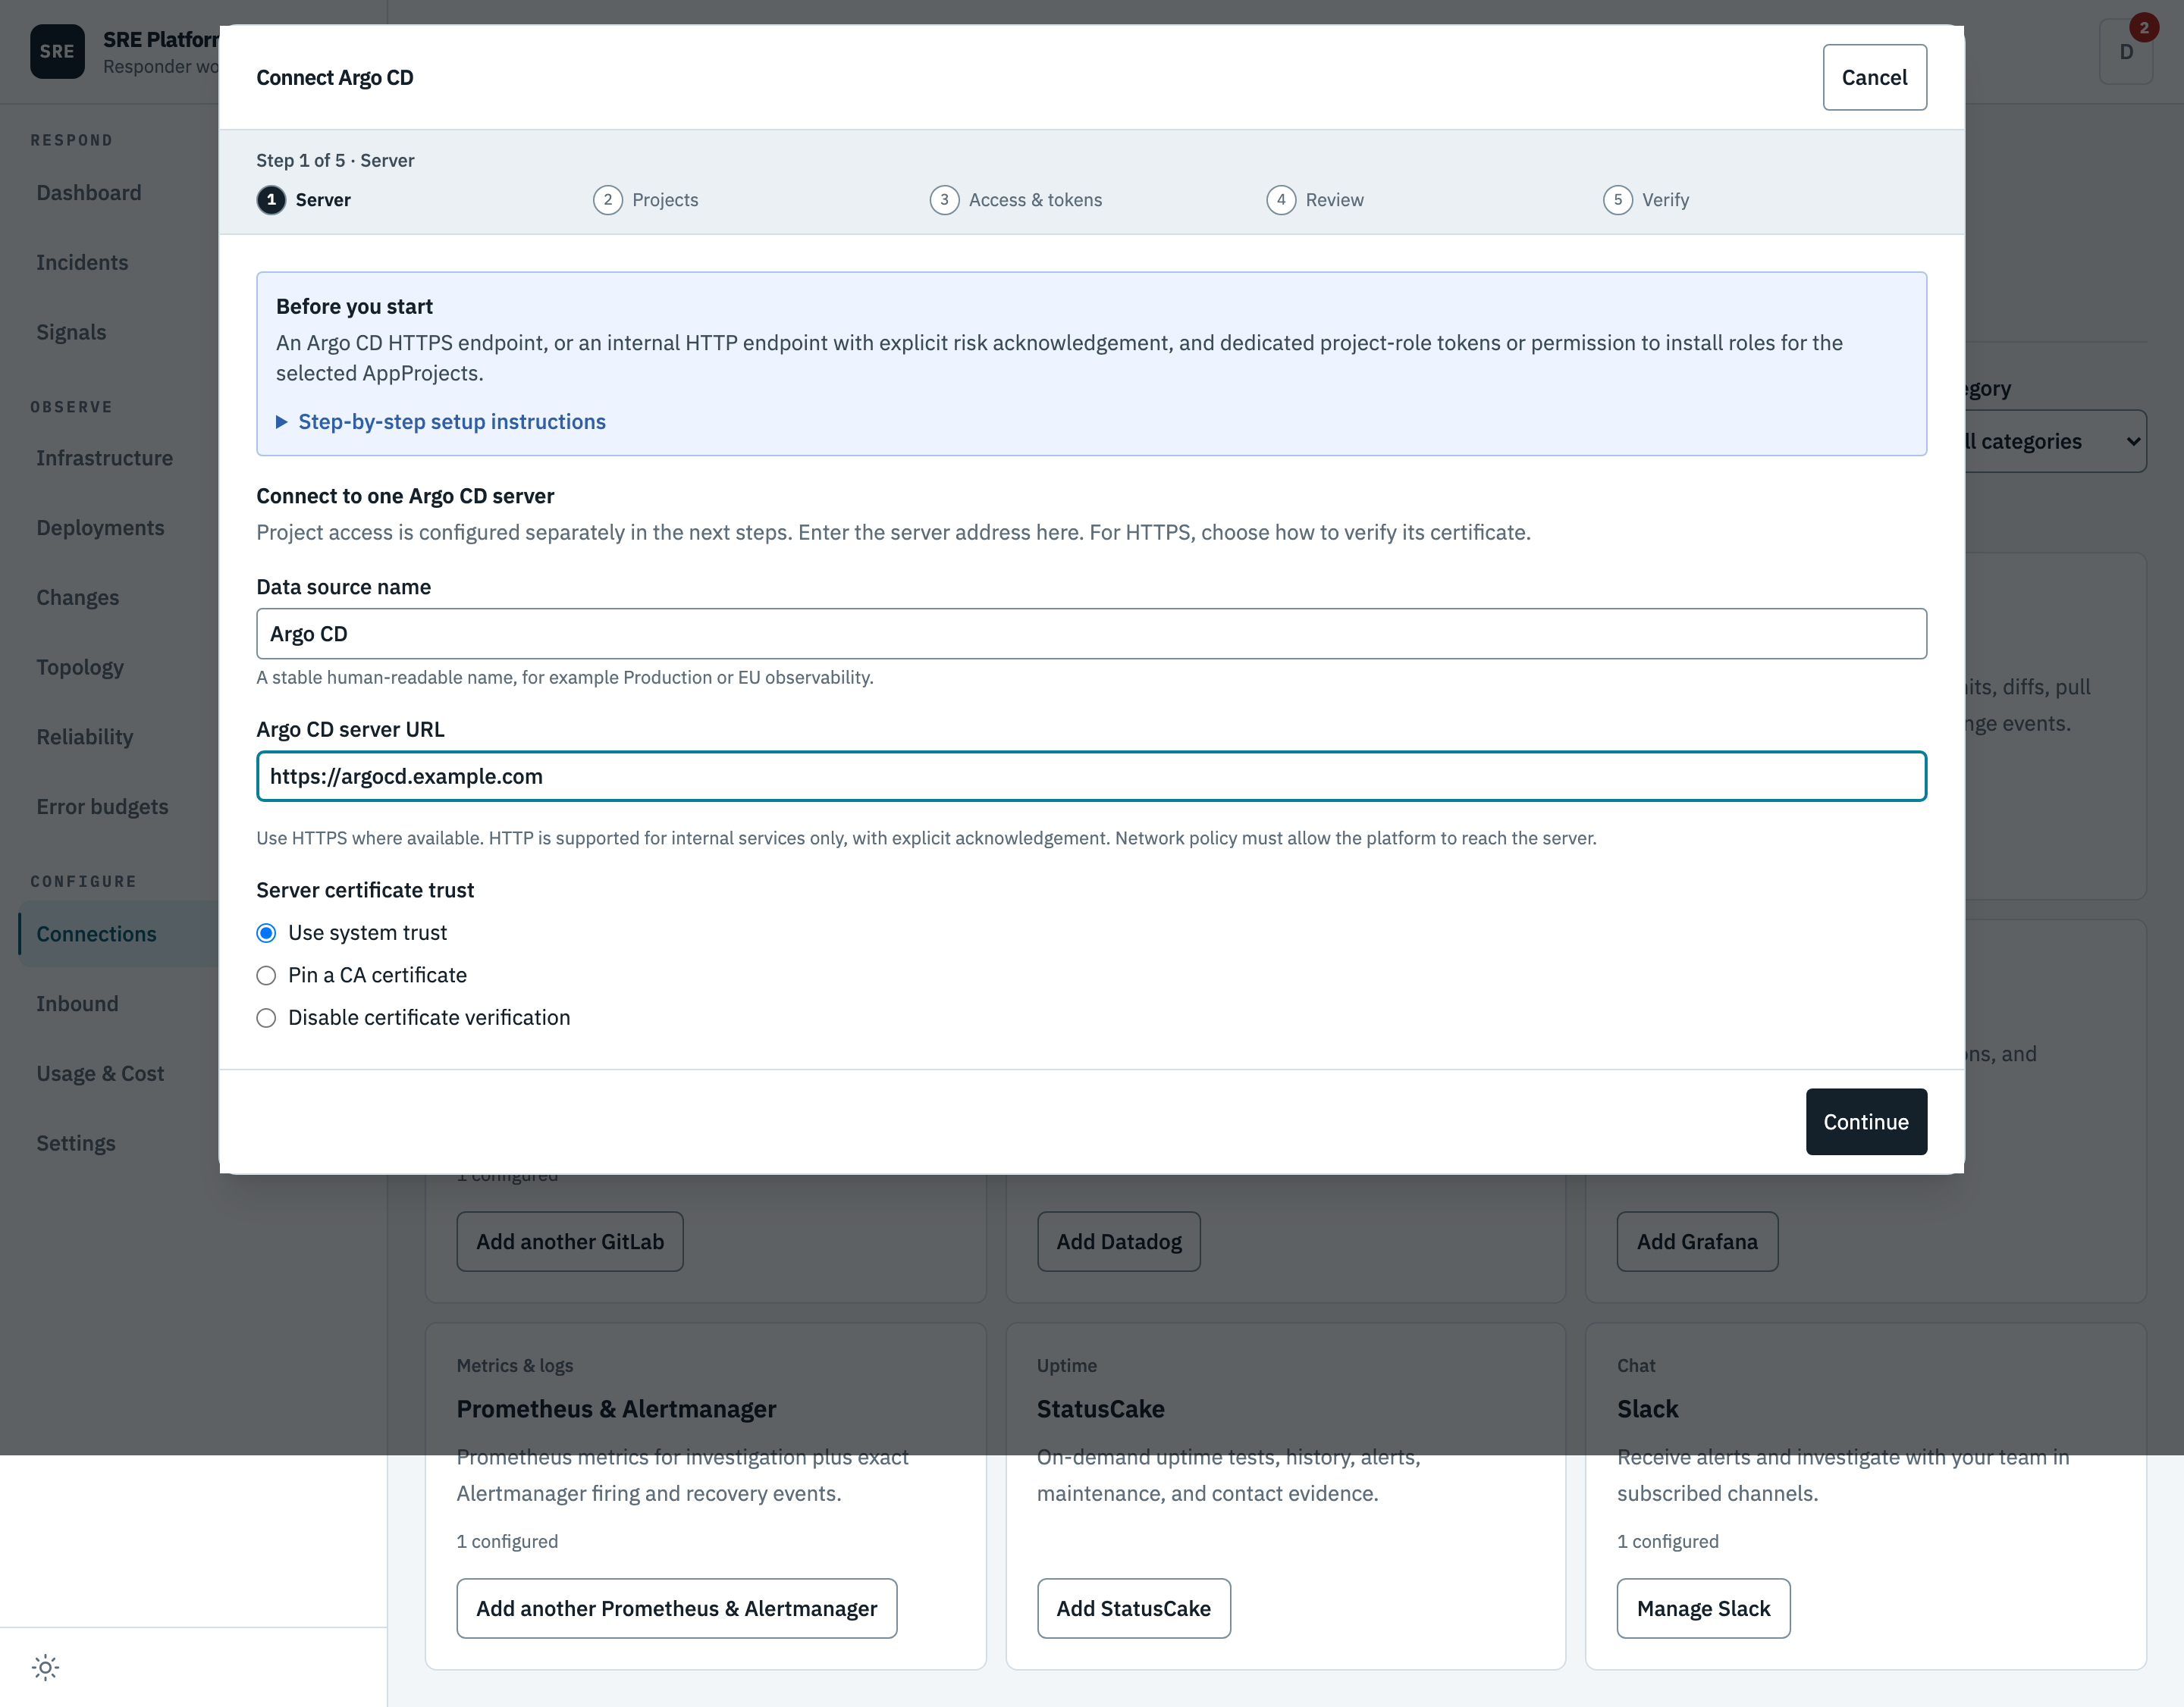The height and width of the screenshot is (1707, 2184).
Task: Go to step 4 Review
Action: coord(1315,200)
